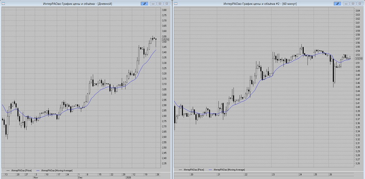
Task: Click the blue pin icon in the Дневной window
Action: click(x=144, y=4)
